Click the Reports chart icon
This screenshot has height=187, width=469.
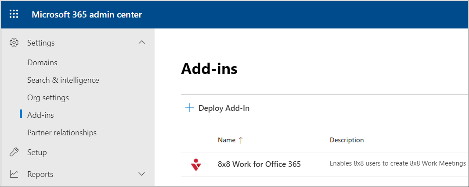click(x=14, y=174)
